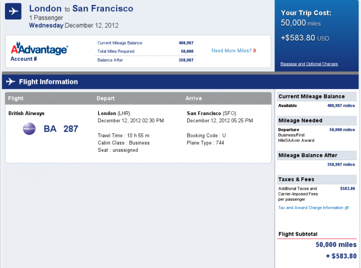Image resolution: width=361 pixels, height=268 pixels.
Task: Click the Arrive column header
Action: tap(194, 98)
